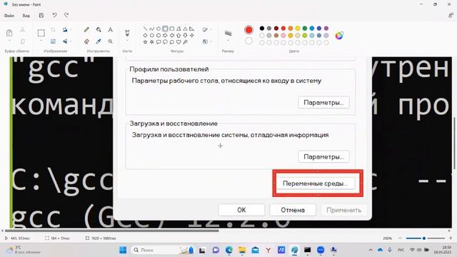Select the Eraser tool
This screenshot has height=257, width=457.
pyautogui.click(x=86, y=41)
